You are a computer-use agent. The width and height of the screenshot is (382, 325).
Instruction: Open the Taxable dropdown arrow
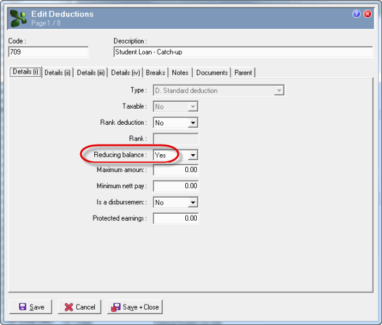193,107
